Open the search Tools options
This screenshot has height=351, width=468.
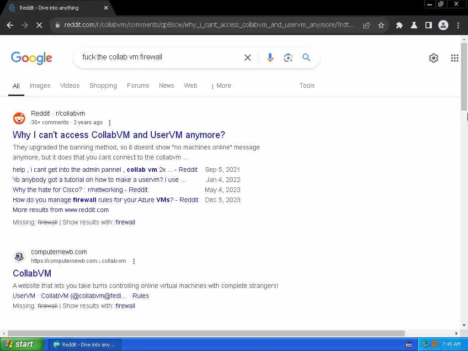(x=307, y=85)
